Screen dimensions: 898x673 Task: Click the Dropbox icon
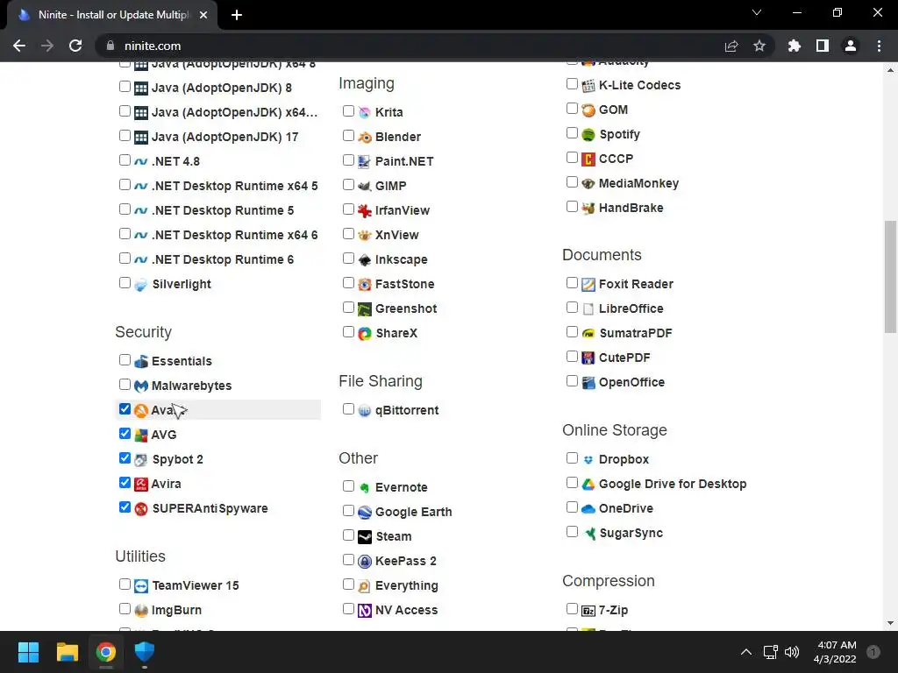coord(588,459)
